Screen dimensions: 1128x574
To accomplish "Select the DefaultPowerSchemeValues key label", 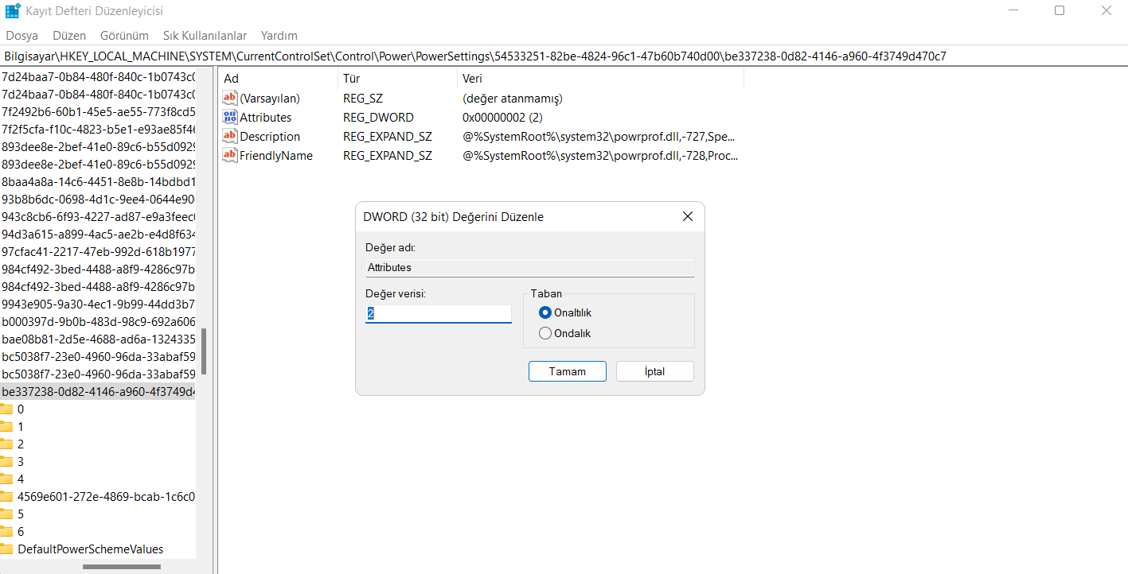I will coord(91,549).
